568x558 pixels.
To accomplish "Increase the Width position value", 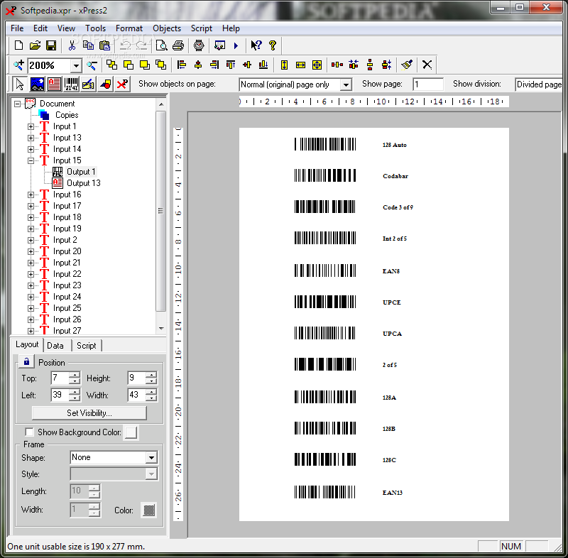I will (x=151, y=392).
